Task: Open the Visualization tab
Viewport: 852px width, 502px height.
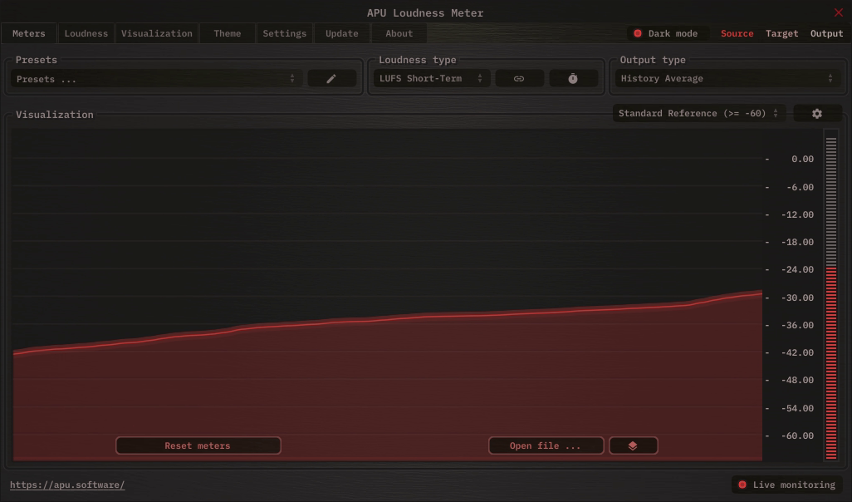Action: tap(157, 33)
